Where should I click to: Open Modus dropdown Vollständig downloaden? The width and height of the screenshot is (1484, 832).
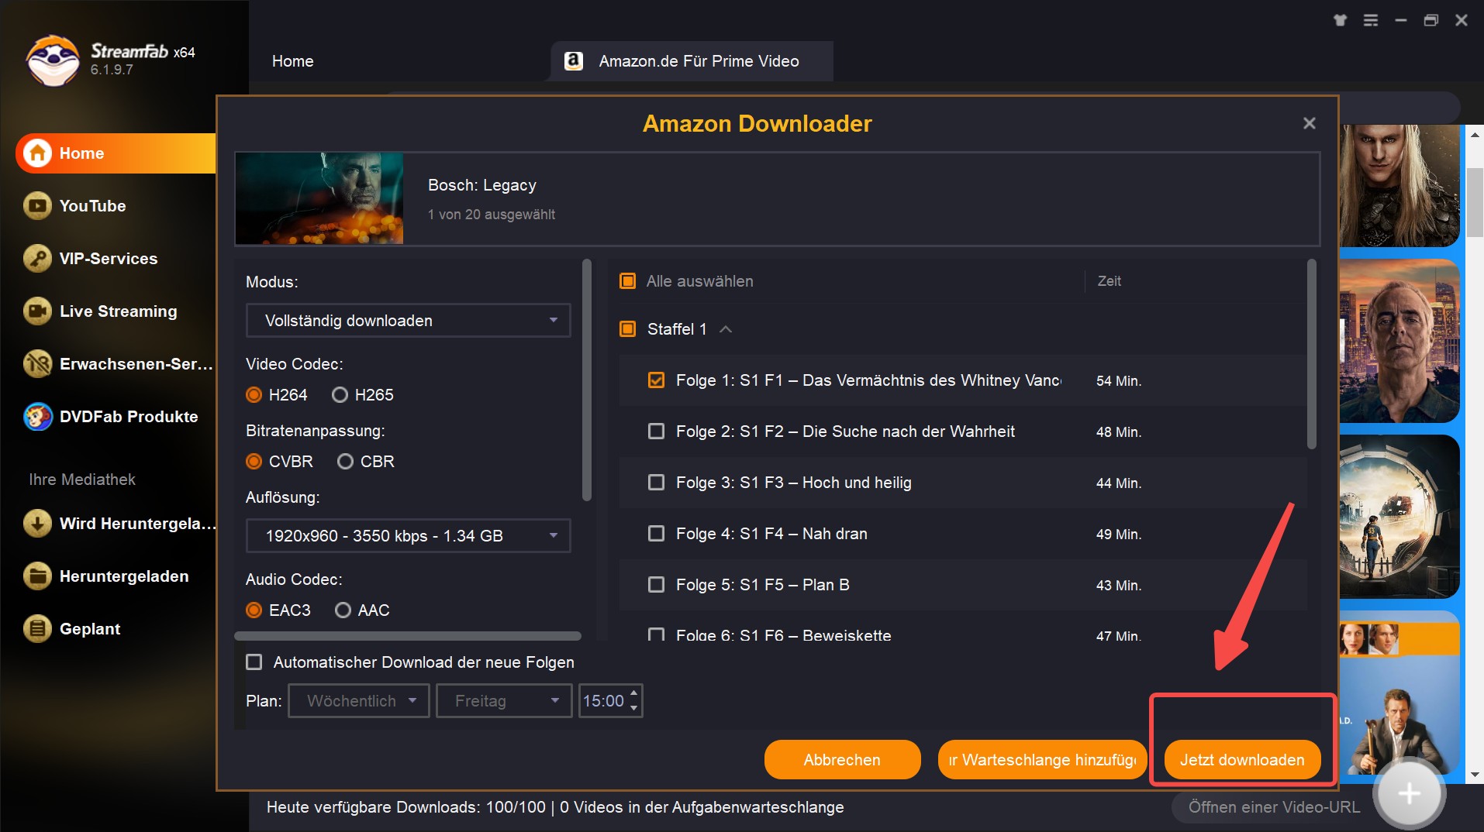pos(409,321)
